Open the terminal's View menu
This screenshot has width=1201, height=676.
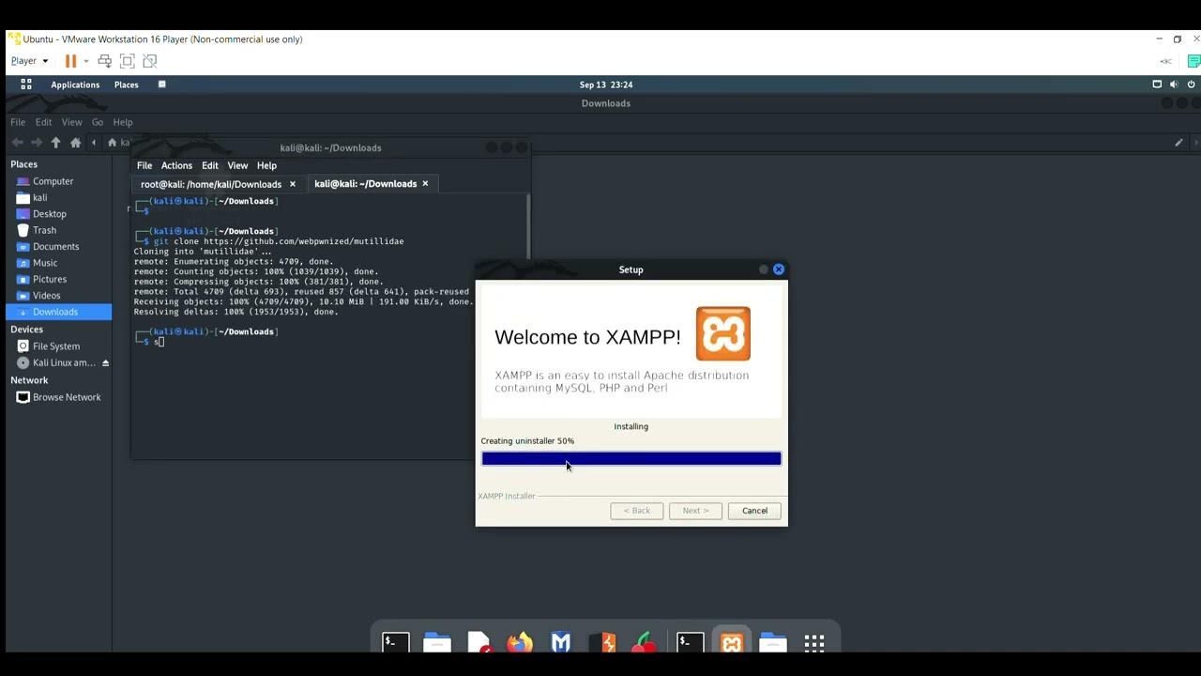(x=237, y=165)
